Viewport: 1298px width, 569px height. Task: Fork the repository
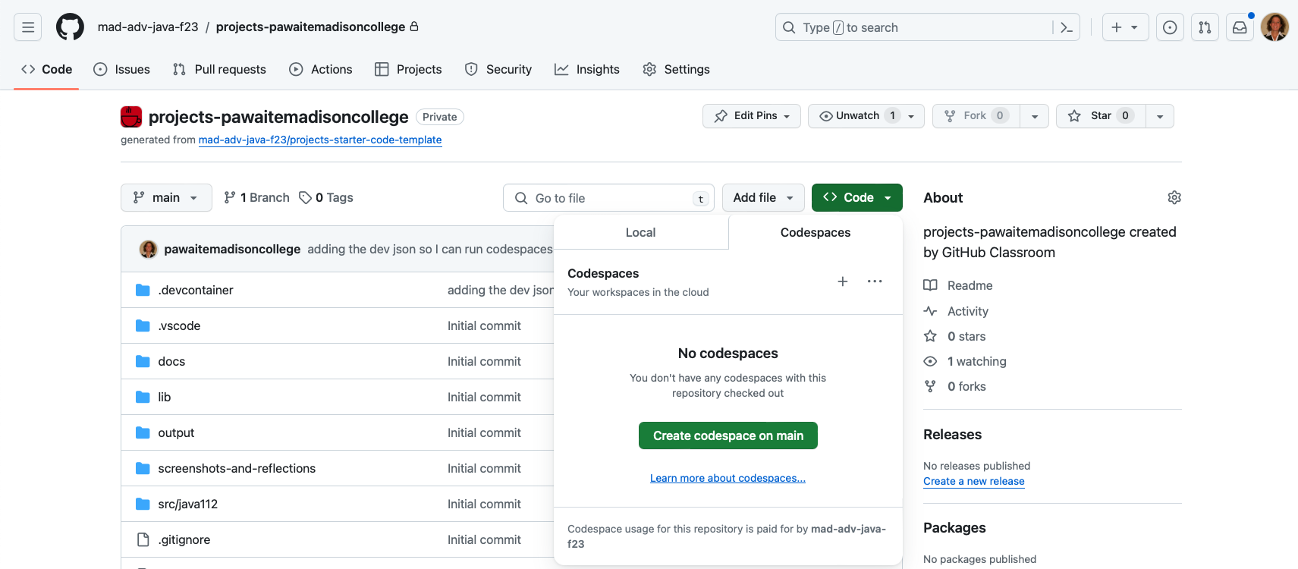[976, 116]
